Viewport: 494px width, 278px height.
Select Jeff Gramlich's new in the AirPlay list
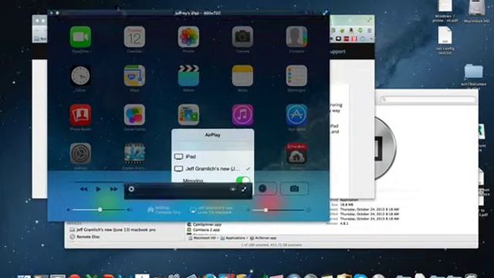[x=213, y=169]
